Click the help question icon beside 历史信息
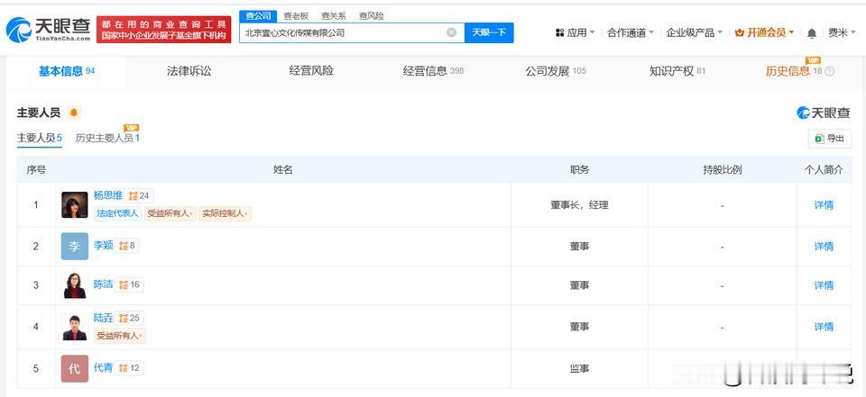Viewport: 866px width, 397px height. coord(830,71)
